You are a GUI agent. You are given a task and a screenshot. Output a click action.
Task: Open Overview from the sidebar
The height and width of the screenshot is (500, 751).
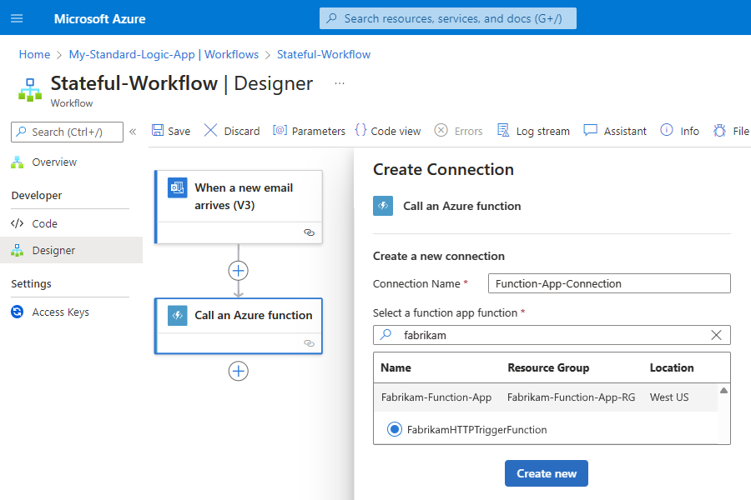click(53, 162)
